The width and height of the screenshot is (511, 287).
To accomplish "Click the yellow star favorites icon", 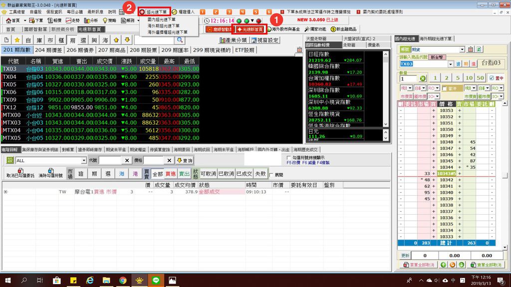I will [17, 40].
